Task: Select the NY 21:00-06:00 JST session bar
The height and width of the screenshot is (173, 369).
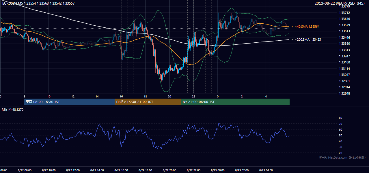Action: (x=235, y=102)
